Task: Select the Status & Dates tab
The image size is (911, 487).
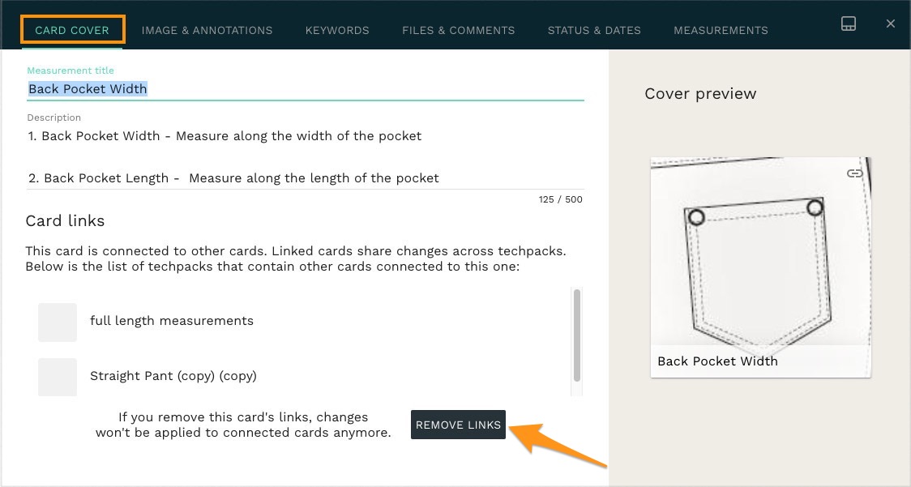Action: (594, 30)
